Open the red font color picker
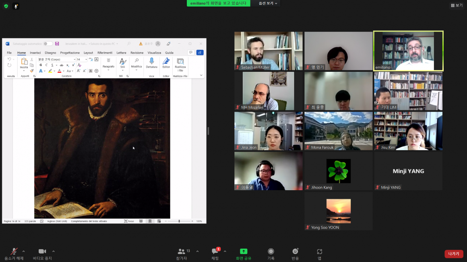 64,71
